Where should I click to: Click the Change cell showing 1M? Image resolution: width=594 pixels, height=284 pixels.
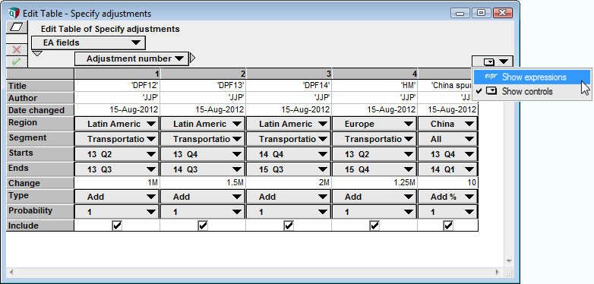(x=117, y=183)
